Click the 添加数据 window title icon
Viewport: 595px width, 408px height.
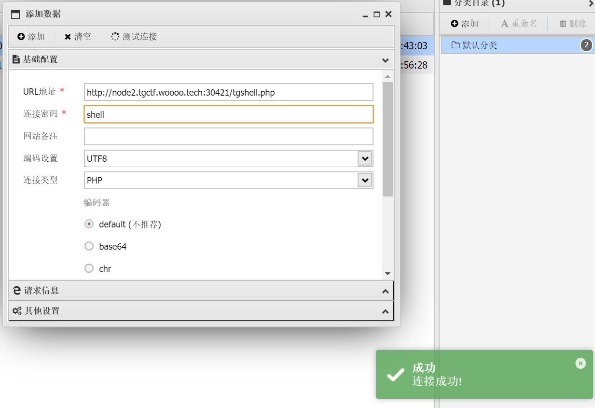[x=15, y=14]
